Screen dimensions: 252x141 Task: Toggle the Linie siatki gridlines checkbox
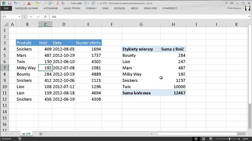pos(69,3)
